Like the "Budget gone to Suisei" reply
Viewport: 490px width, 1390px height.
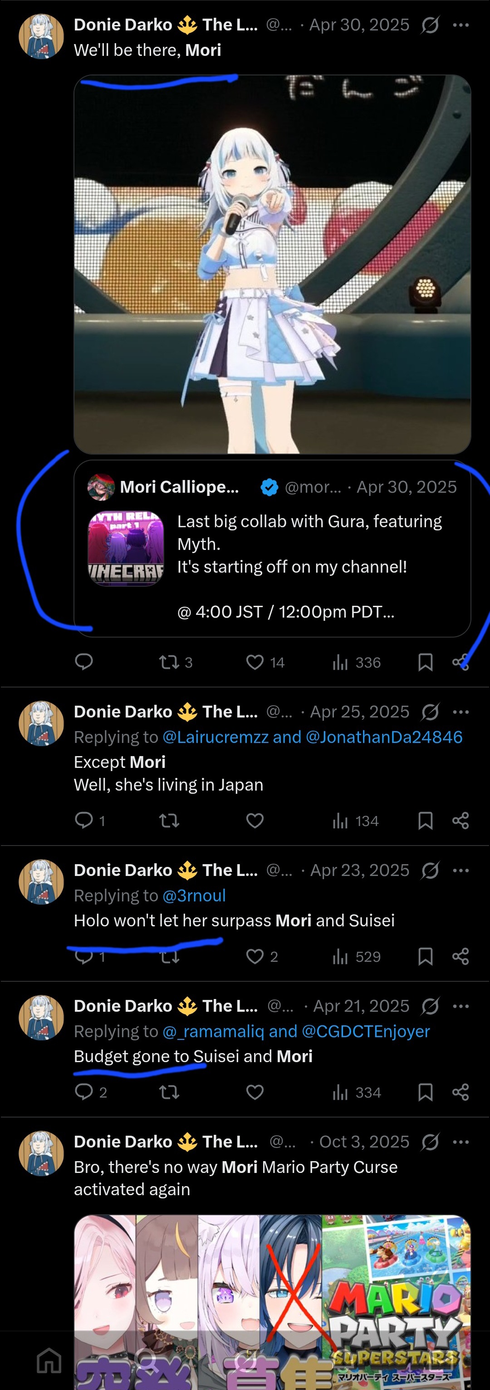click(x=255, y=1092)
